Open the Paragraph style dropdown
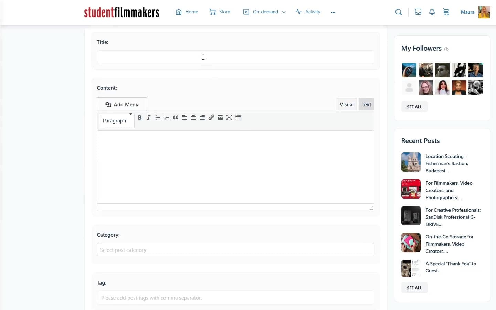This screenshot has width=496, height=310. pos(116,120)
